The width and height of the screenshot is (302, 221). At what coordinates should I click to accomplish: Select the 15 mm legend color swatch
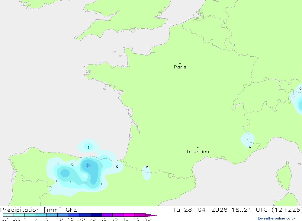point(74,215)
